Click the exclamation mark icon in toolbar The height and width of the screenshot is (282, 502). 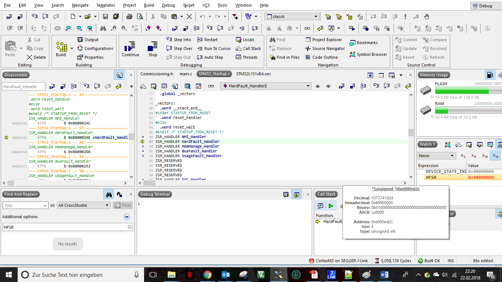tap(405, 17)
